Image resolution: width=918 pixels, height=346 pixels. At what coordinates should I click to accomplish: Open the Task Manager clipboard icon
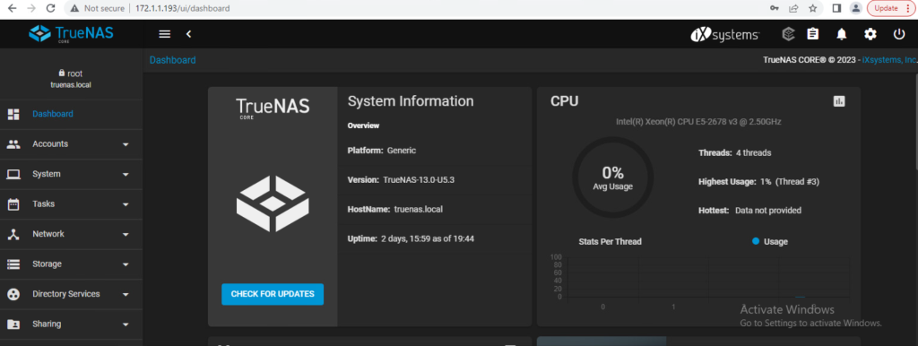(812, 34)
